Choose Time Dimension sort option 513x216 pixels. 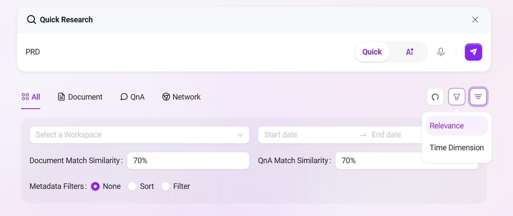pyautogui.click(x=456, y=148)
